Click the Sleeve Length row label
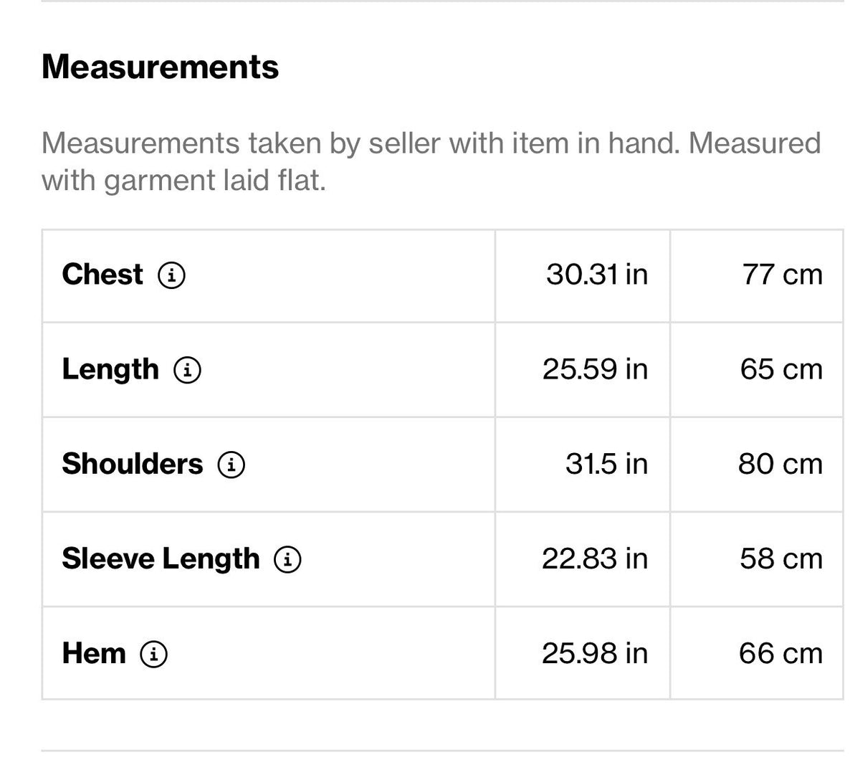 (161, 559)
